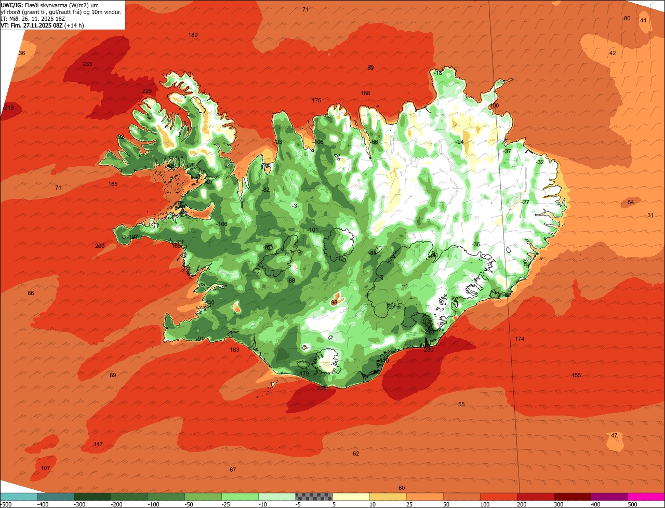Screen dimensions: 665x508
Task: Click the teal -500 to -400 legend swatch
Action: pos(19,497)
